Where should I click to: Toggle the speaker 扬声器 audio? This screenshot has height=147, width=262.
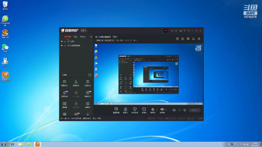(x=162, y=110)
